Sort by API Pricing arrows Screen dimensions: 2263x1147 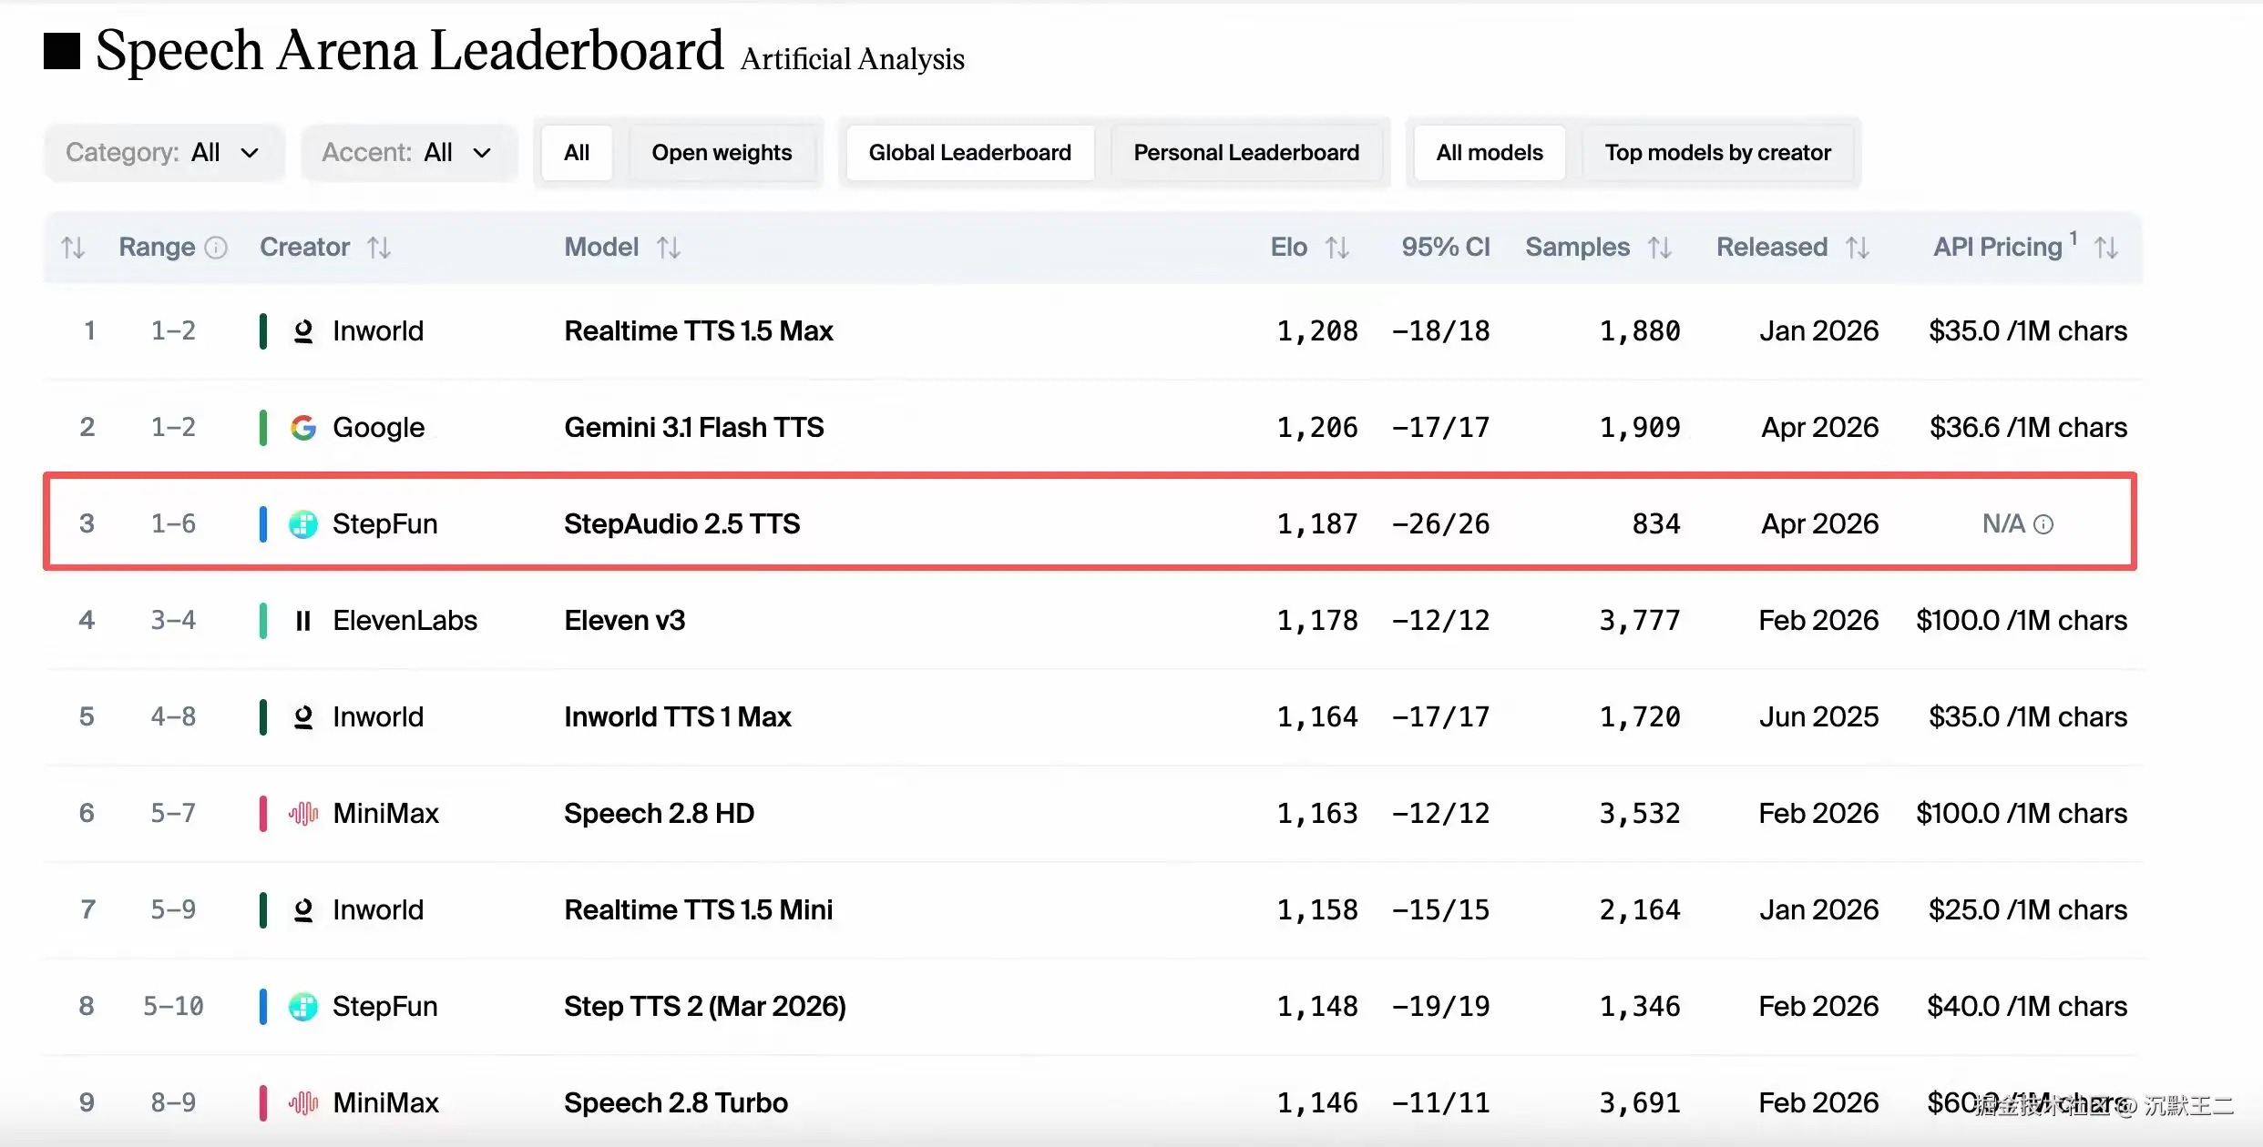pyautogui.click(x=2105, y=248)
